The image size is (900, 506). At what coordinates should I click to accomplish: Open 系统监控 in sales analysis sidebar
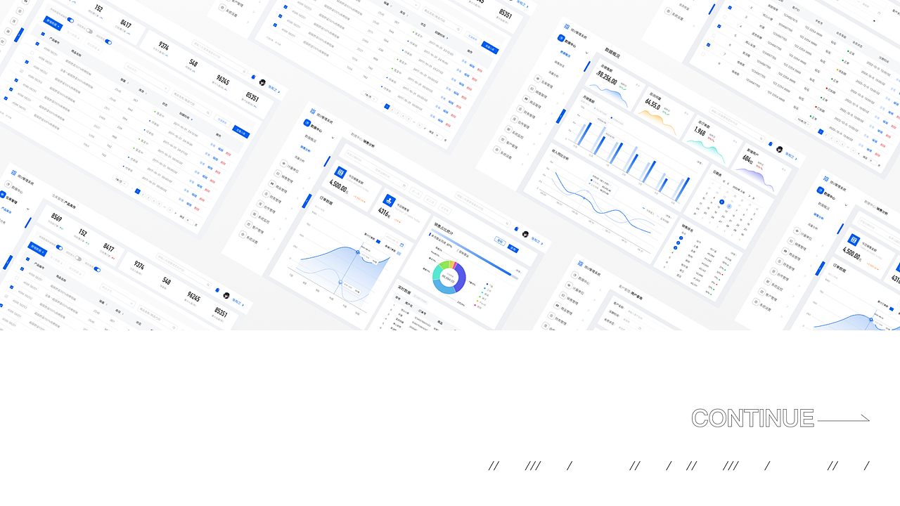pos(259,219)
